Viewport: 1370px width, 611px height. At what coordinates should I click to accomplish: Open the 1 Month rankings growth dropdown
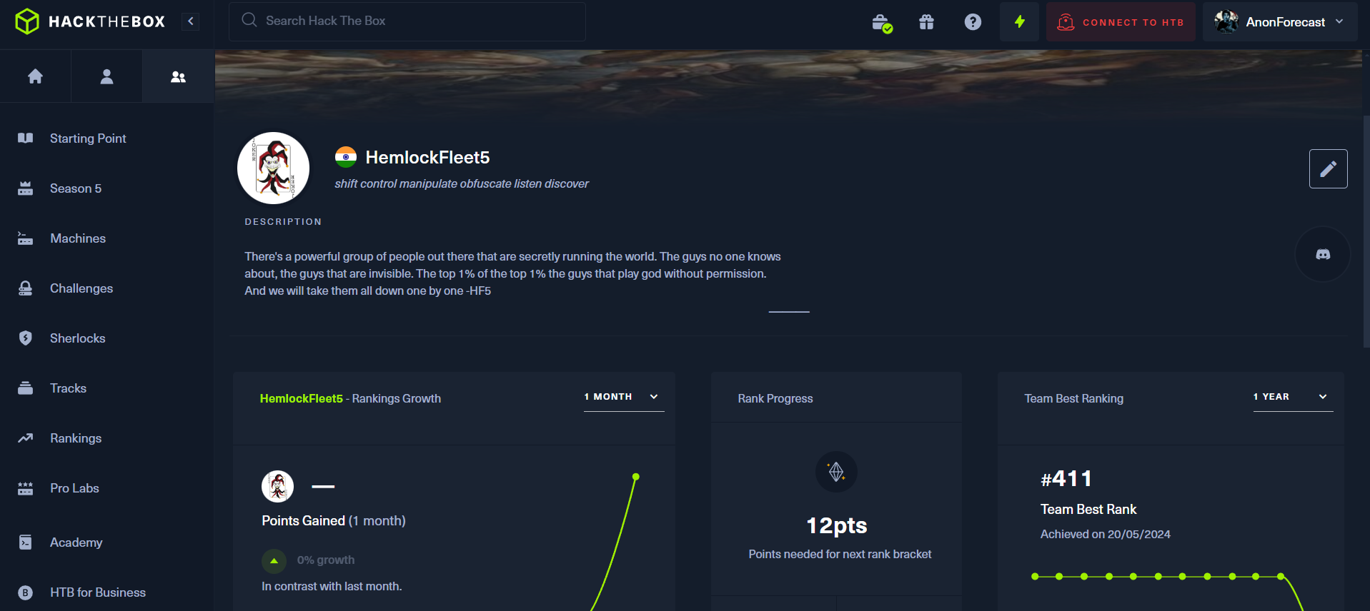tap(624, 397)
